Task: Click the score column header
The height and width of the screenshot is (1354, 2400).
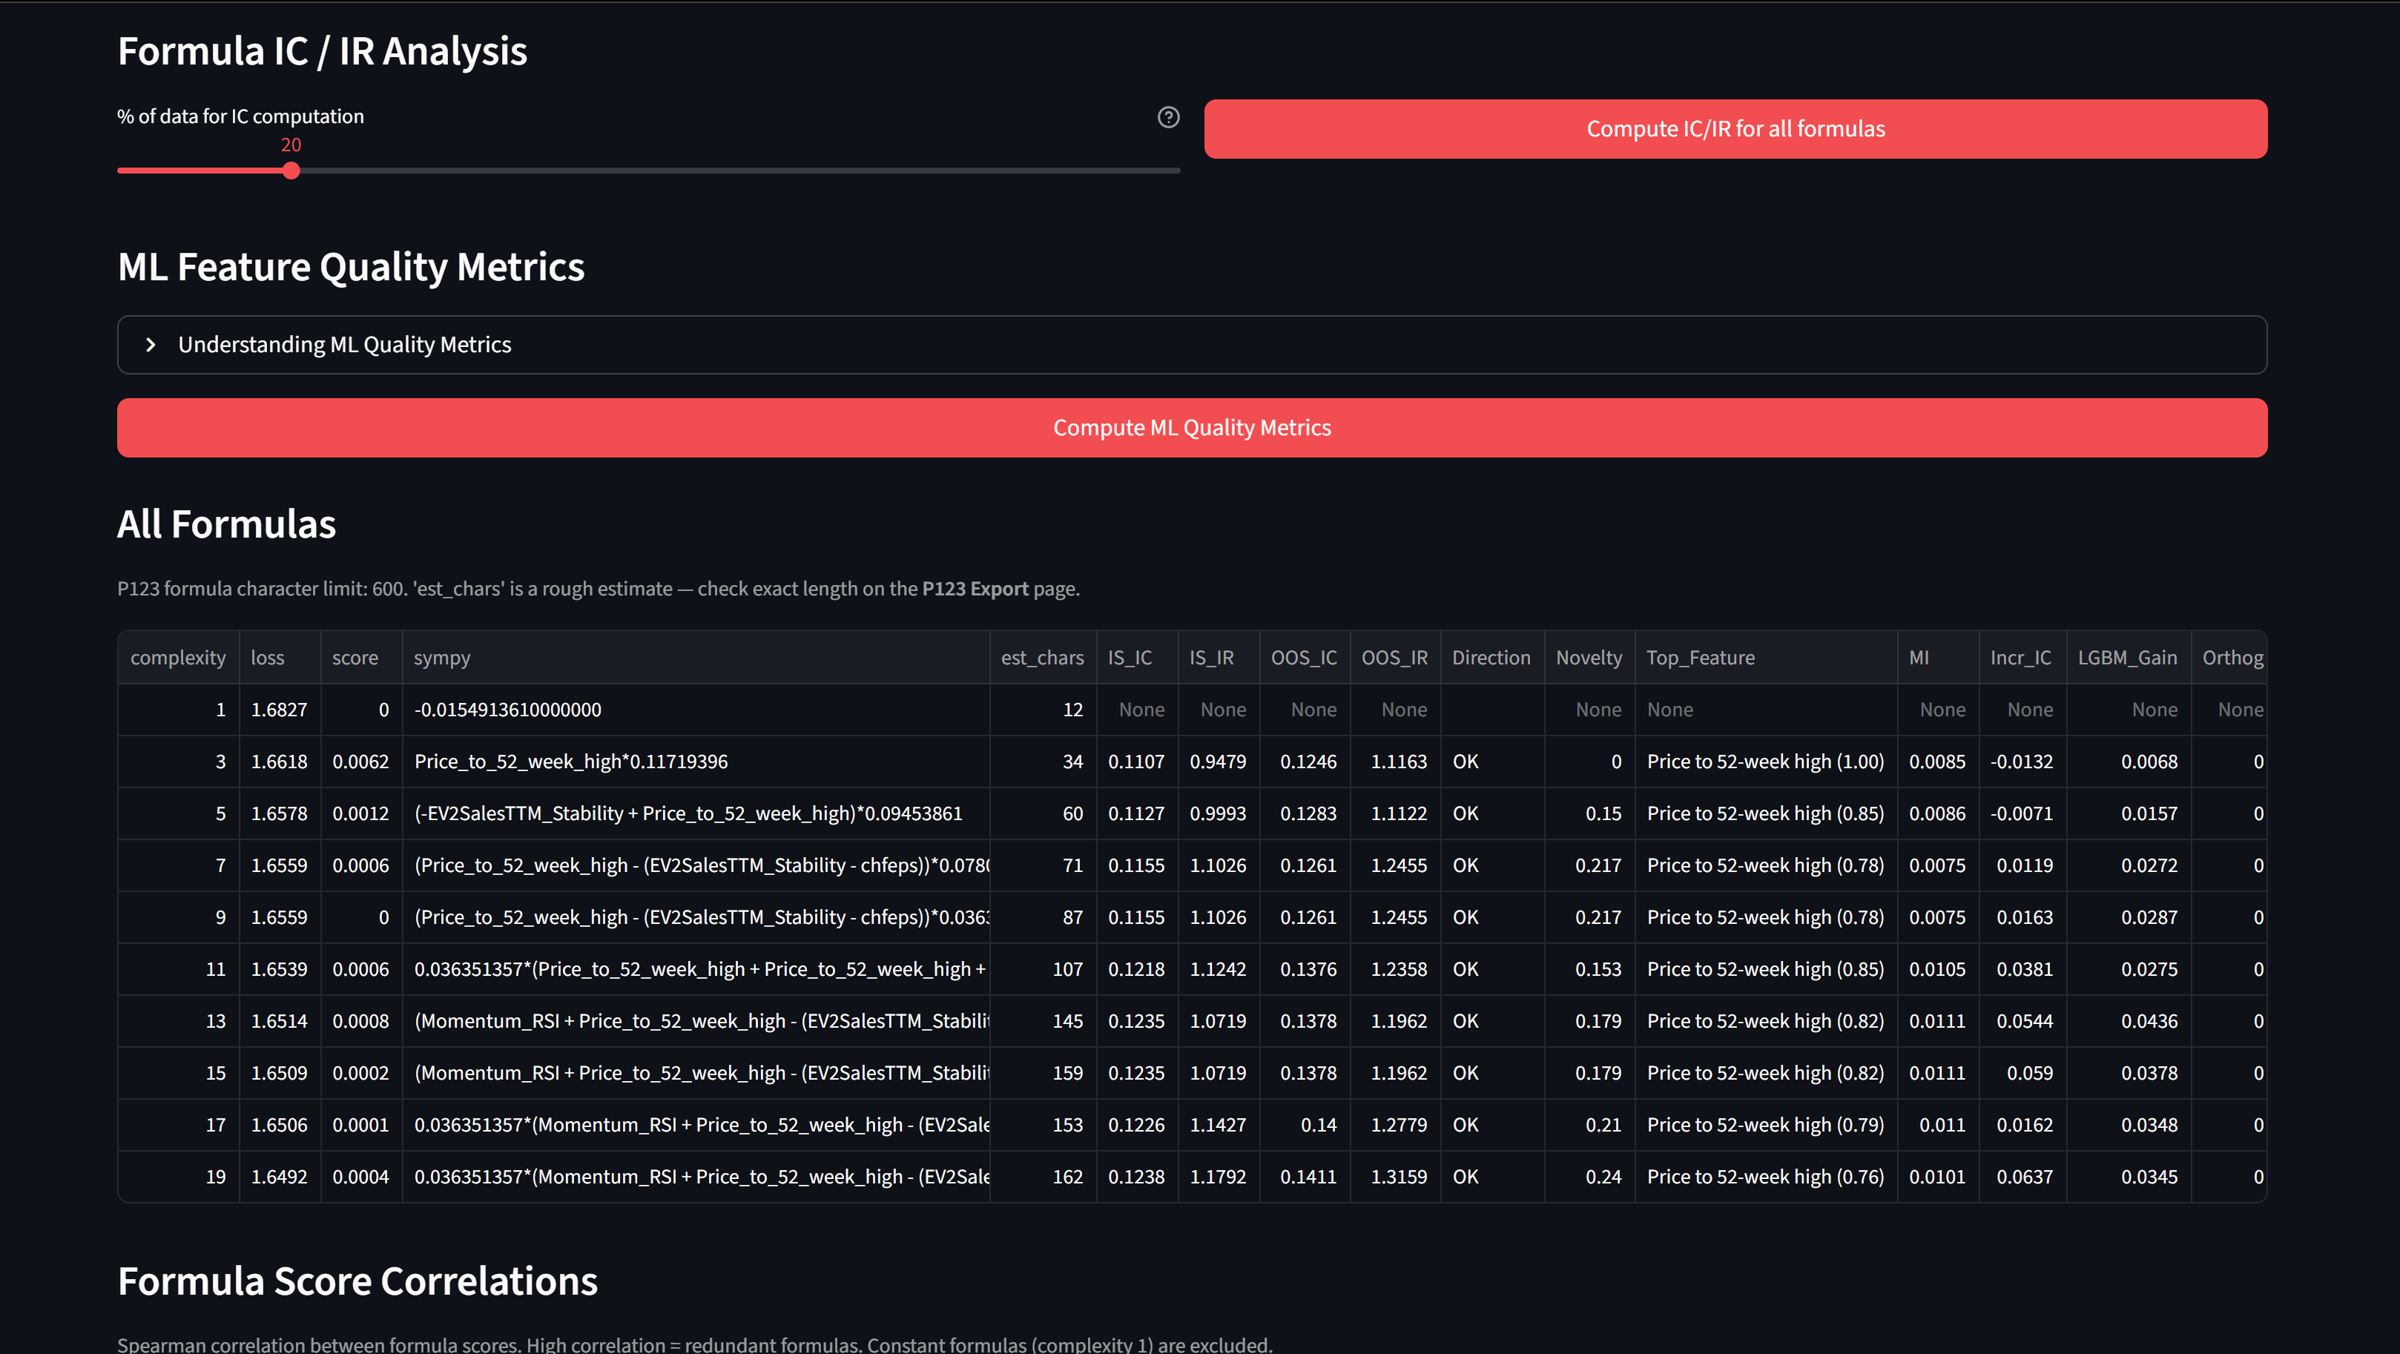Action: click(x=355, y=658)
